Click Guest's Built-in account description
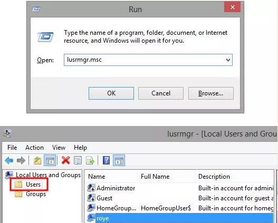The width and height of the screenshot is (278, 223). click(236, 198)
